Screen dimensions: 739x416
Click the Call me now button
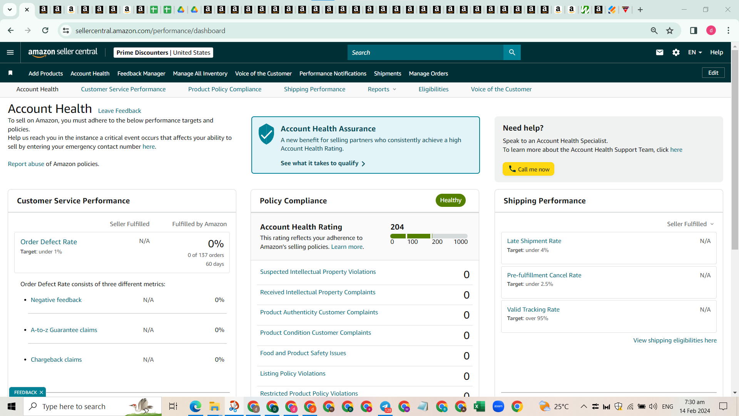click(528, 169)
